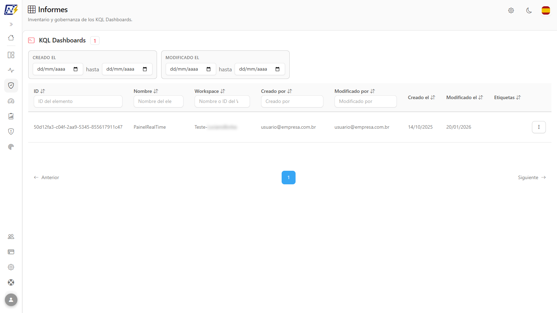Viewport: 557px width, 313px height.
Task: Toggle dark mode with the moon icon
Action: pyautogui.click(x=529, y=10)
